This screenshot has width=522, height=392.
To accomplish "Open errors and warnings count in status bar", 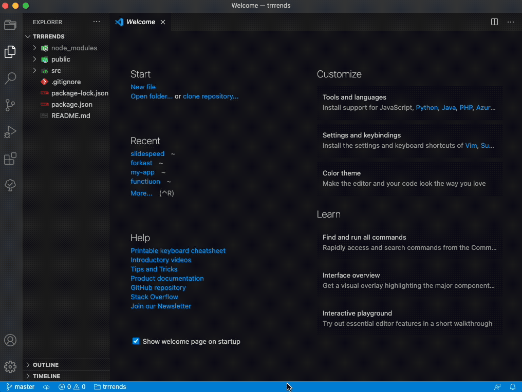I will coord(72,387).
